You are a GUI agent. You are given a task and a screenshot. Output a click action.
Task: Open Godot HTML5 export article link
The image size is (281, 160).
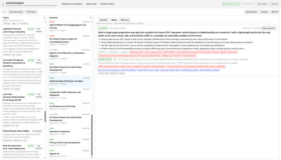(x=149, y=70)
